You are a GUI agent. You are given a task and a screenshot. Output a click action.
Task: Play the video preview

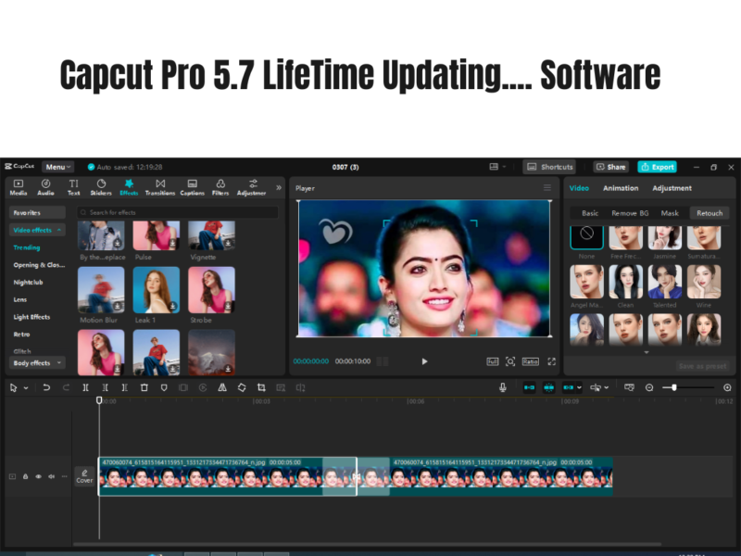(x=424, y=361)
